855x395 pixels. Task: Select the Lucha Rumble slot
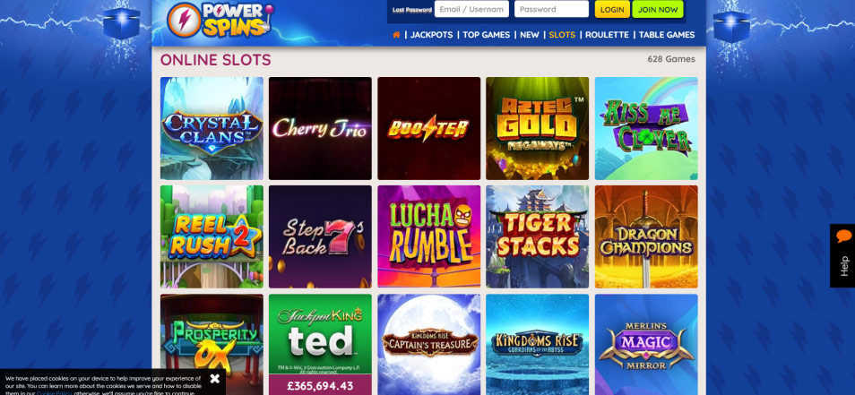pyautogui.click(x=428, y=236)
